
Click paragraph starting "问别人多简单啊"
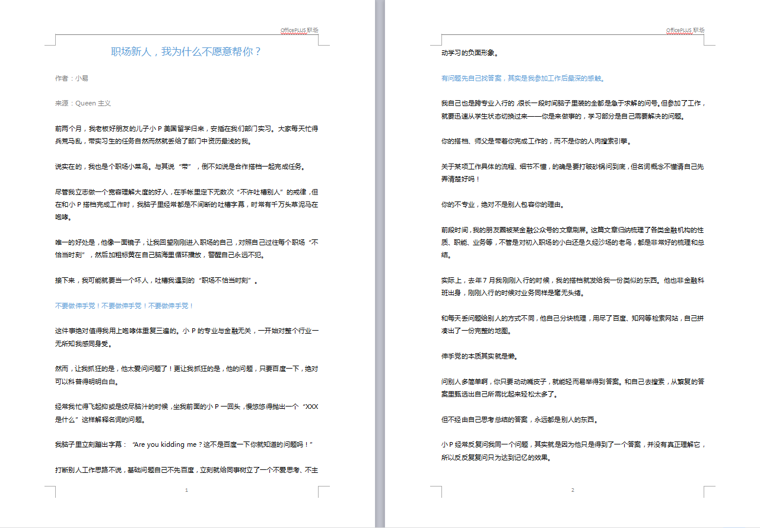pyautogui.click(x=573, y=388)
